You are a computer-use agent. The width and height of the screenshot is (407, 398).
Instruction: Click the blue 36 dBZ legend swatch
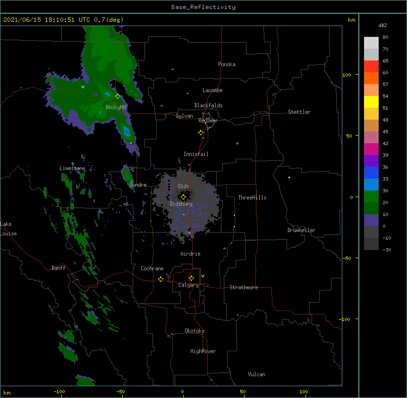371,173
